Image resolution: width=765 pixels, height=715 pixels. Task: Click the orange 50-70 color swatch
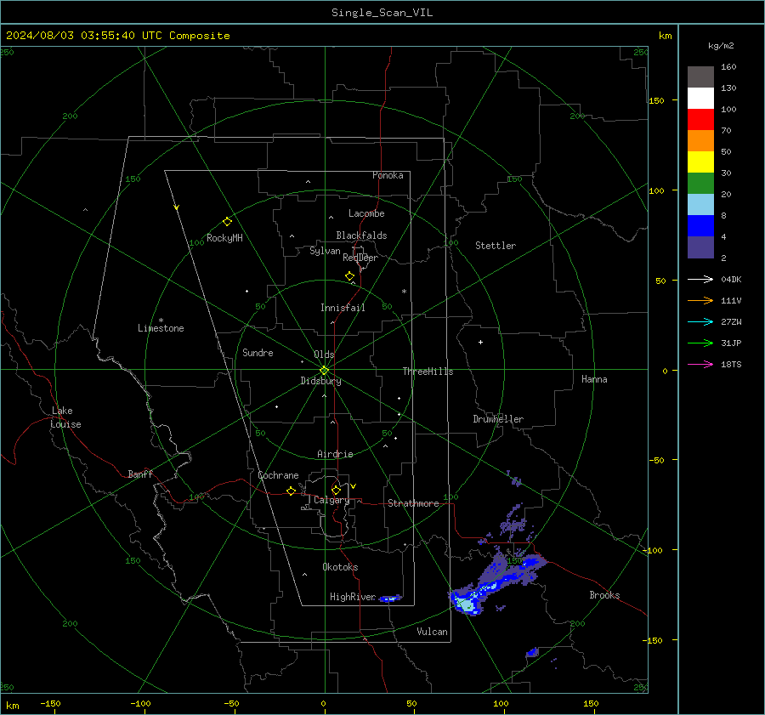(x=700, y=141)
